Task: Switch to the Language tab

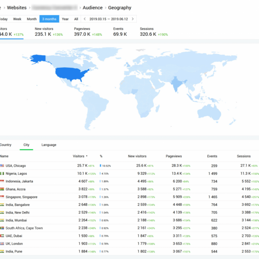Action: tap(49, 145)
